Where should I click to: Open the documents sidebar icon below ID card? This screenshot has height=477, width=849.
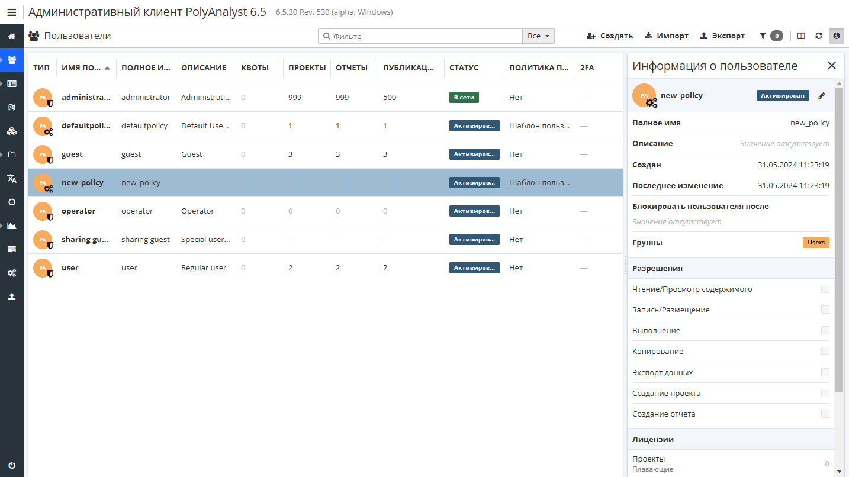(x=12, y=107)
